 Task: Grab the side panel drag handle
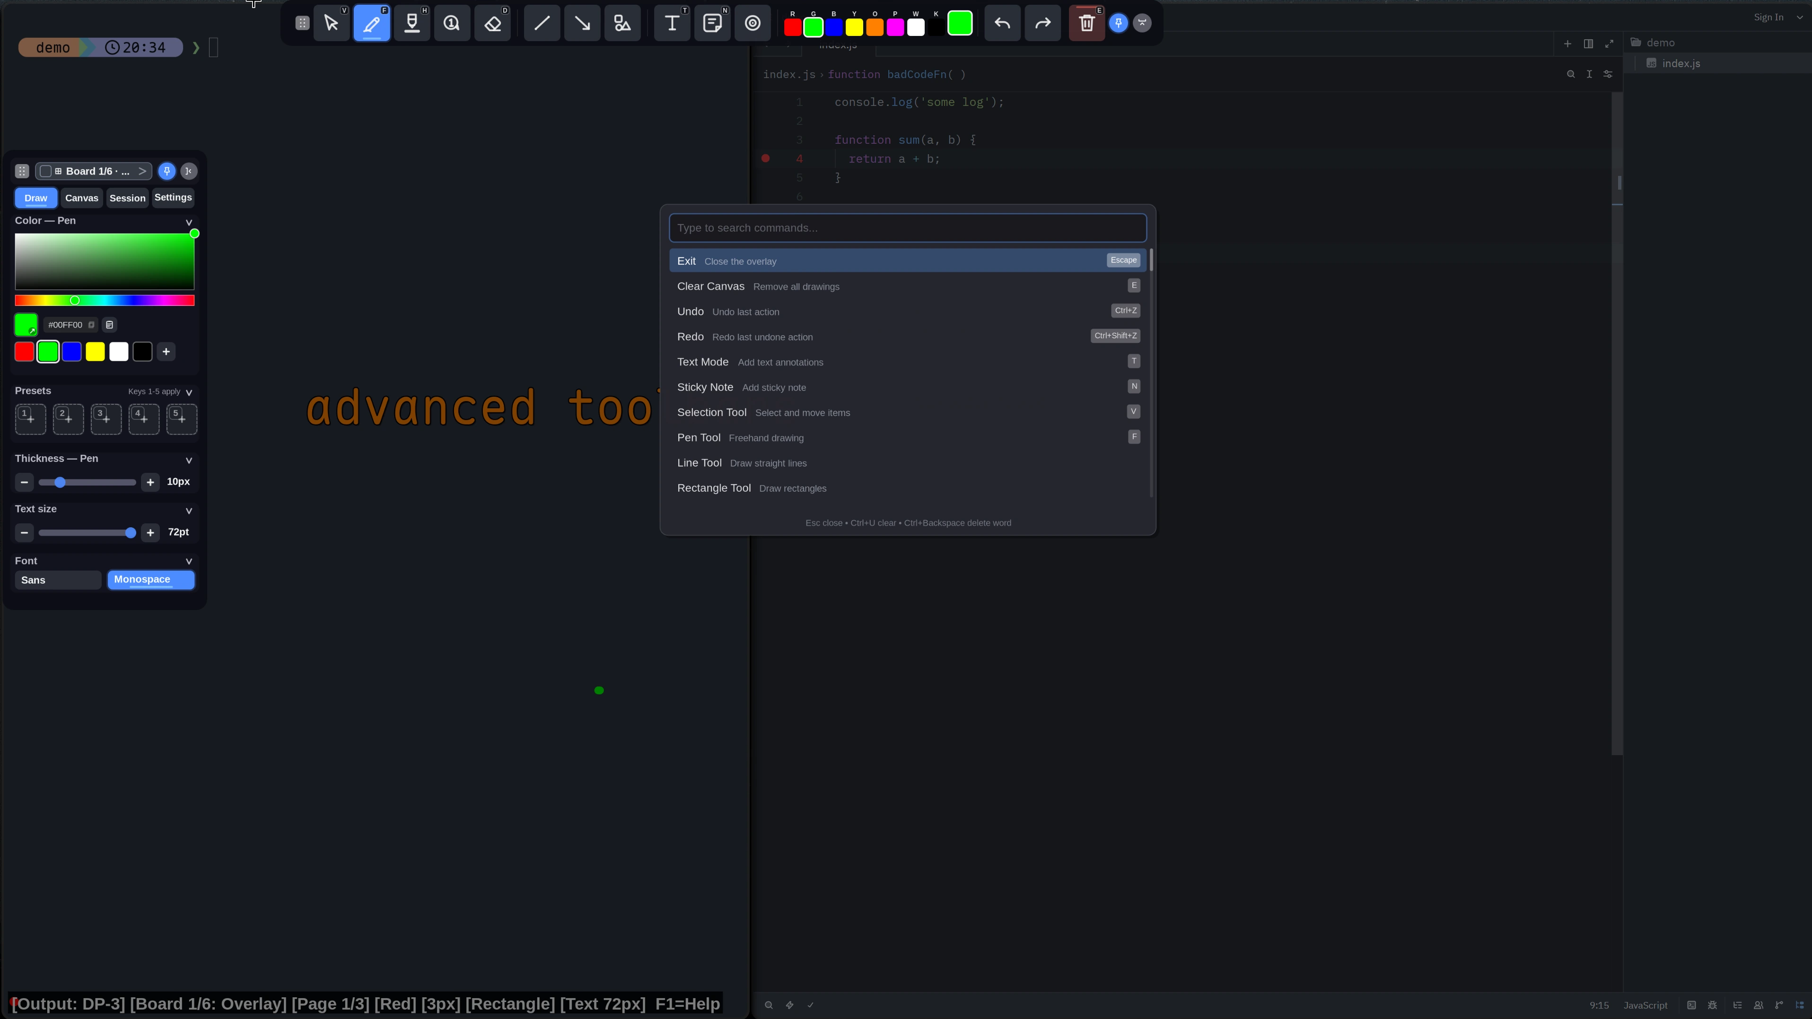(x=22, y=171)
